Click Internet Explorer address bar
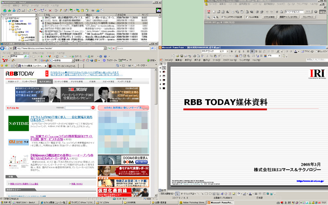Viewport: 328px width, 205px height. 60,48
